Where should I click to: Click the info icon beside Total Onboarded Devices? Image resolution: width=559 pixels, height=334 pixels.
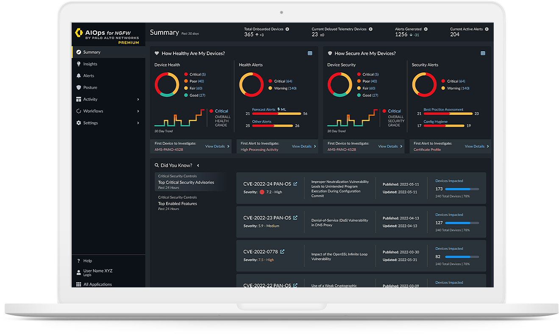287,29
